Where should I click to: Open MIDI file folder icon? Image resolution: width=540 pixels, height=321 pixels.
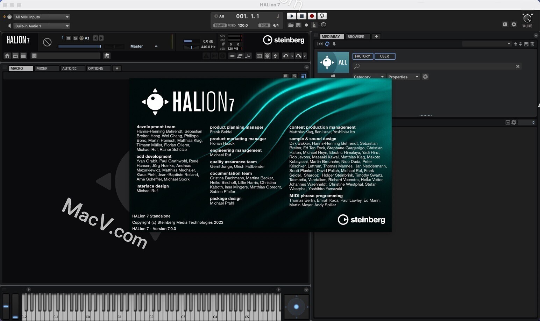click(291, 25)
